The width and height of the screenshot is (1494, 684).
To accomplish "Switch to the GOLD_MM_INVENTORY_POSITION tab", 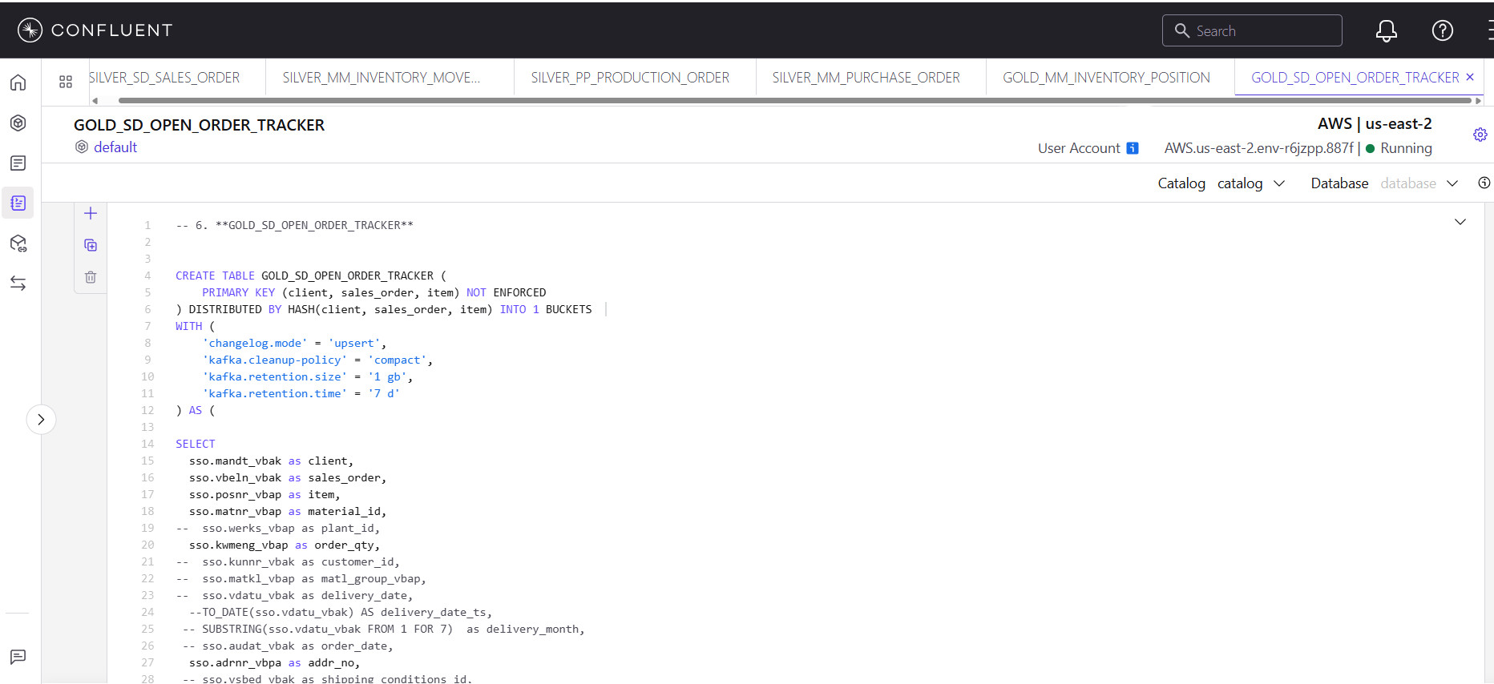I will click(x=1106, y=78).
